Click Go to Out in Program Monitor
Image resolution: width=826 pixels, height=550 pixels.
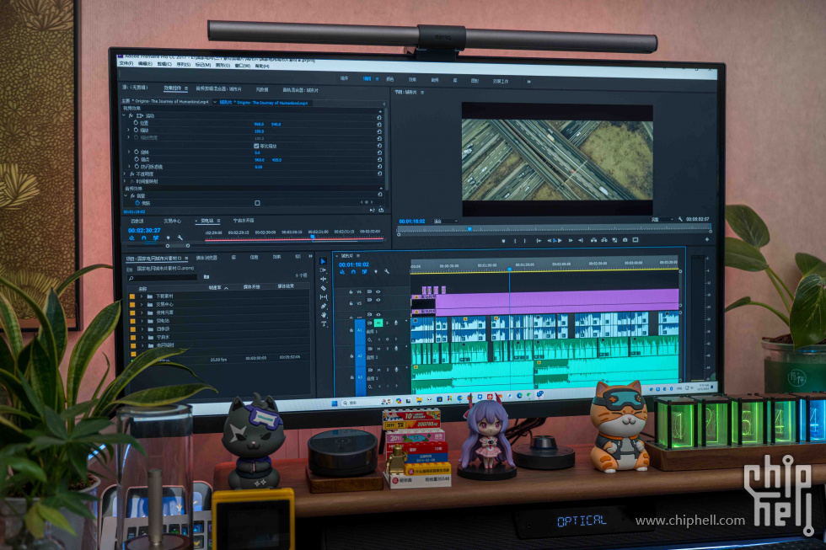[x=581, y=241]
